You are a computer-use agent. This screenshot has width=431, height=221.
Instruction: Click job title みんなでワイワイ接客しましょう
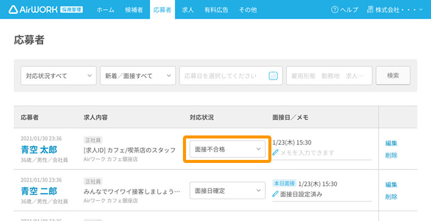(x=132, y=191)
